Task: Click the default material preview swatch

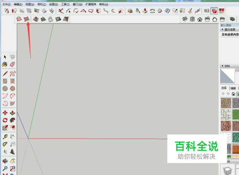Action: pos(228,76)
